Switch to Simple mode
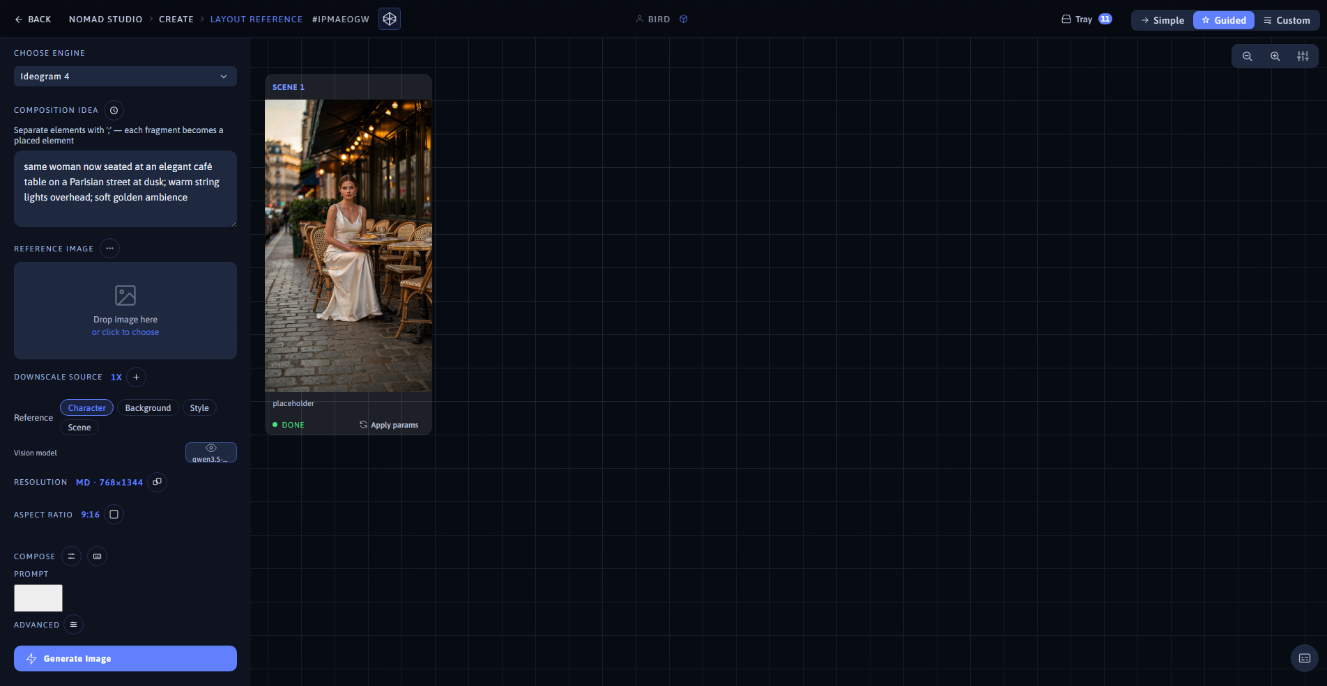Viewport: 1327px width, 686px height. [x=1163, y=20]
